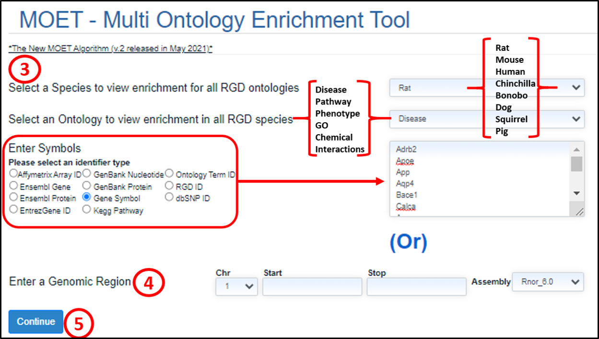599x339 pixels.
Task: Select the Affymetrix Array ID radio button
Action: coord(13,174)
